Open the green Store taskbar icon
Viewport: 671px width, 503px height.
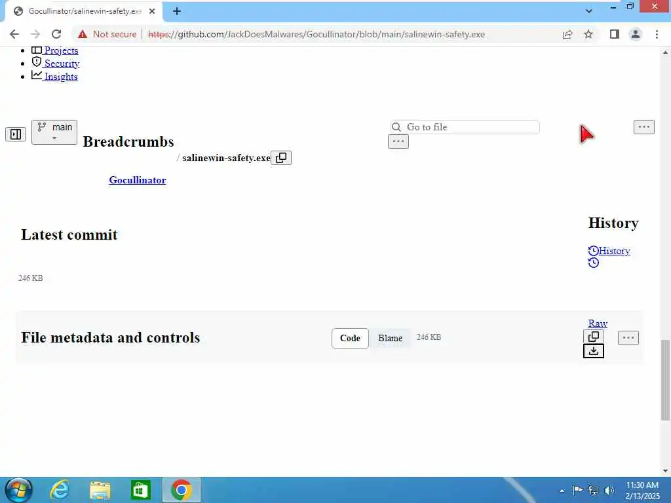pyautogui.click(x=141, y=490)
